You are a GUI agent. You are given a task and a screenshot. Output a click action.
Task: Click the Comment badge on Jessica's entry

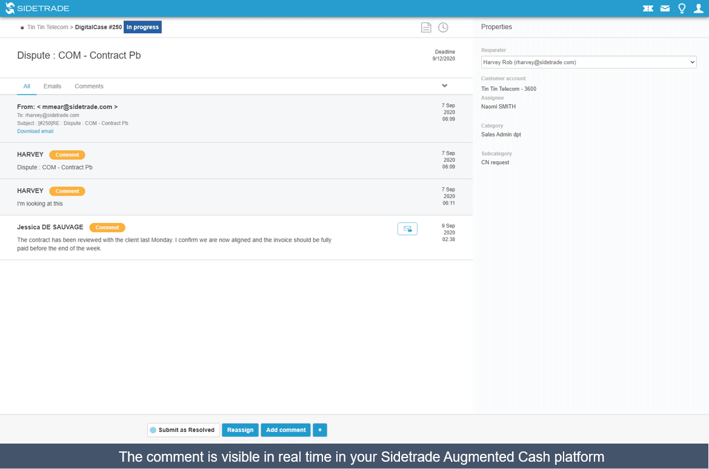pos(107,227)
